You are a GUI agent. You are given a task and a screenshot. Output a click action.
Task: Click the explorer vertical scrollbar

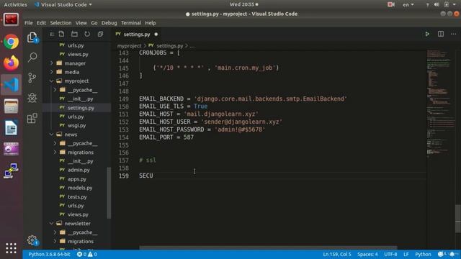click(109, 193)
